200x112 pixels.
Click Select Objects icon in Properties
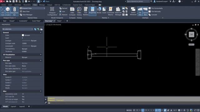[38, 29]
